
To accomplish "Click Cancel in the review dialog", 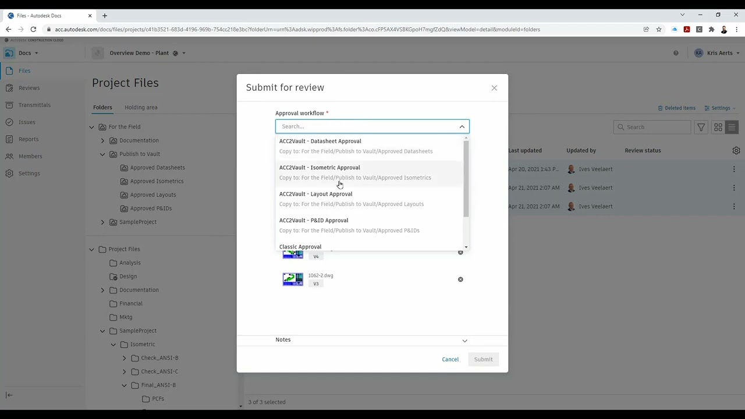I will coord(450,360).
